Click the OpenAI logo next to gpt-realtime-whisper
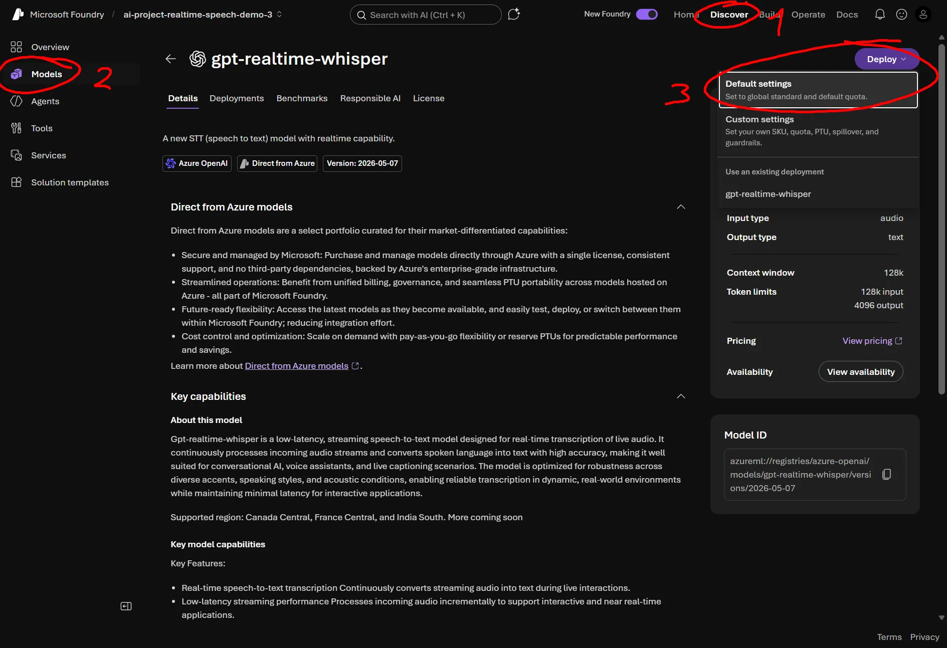The height and width of the screenshot is (648, 947). tap(198, 59)
